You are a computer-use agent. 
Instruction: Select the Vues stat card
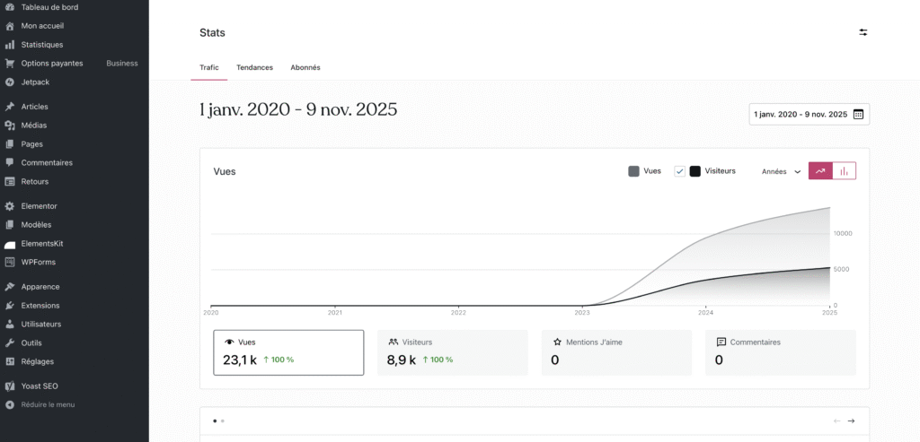[x=288, y=352]
